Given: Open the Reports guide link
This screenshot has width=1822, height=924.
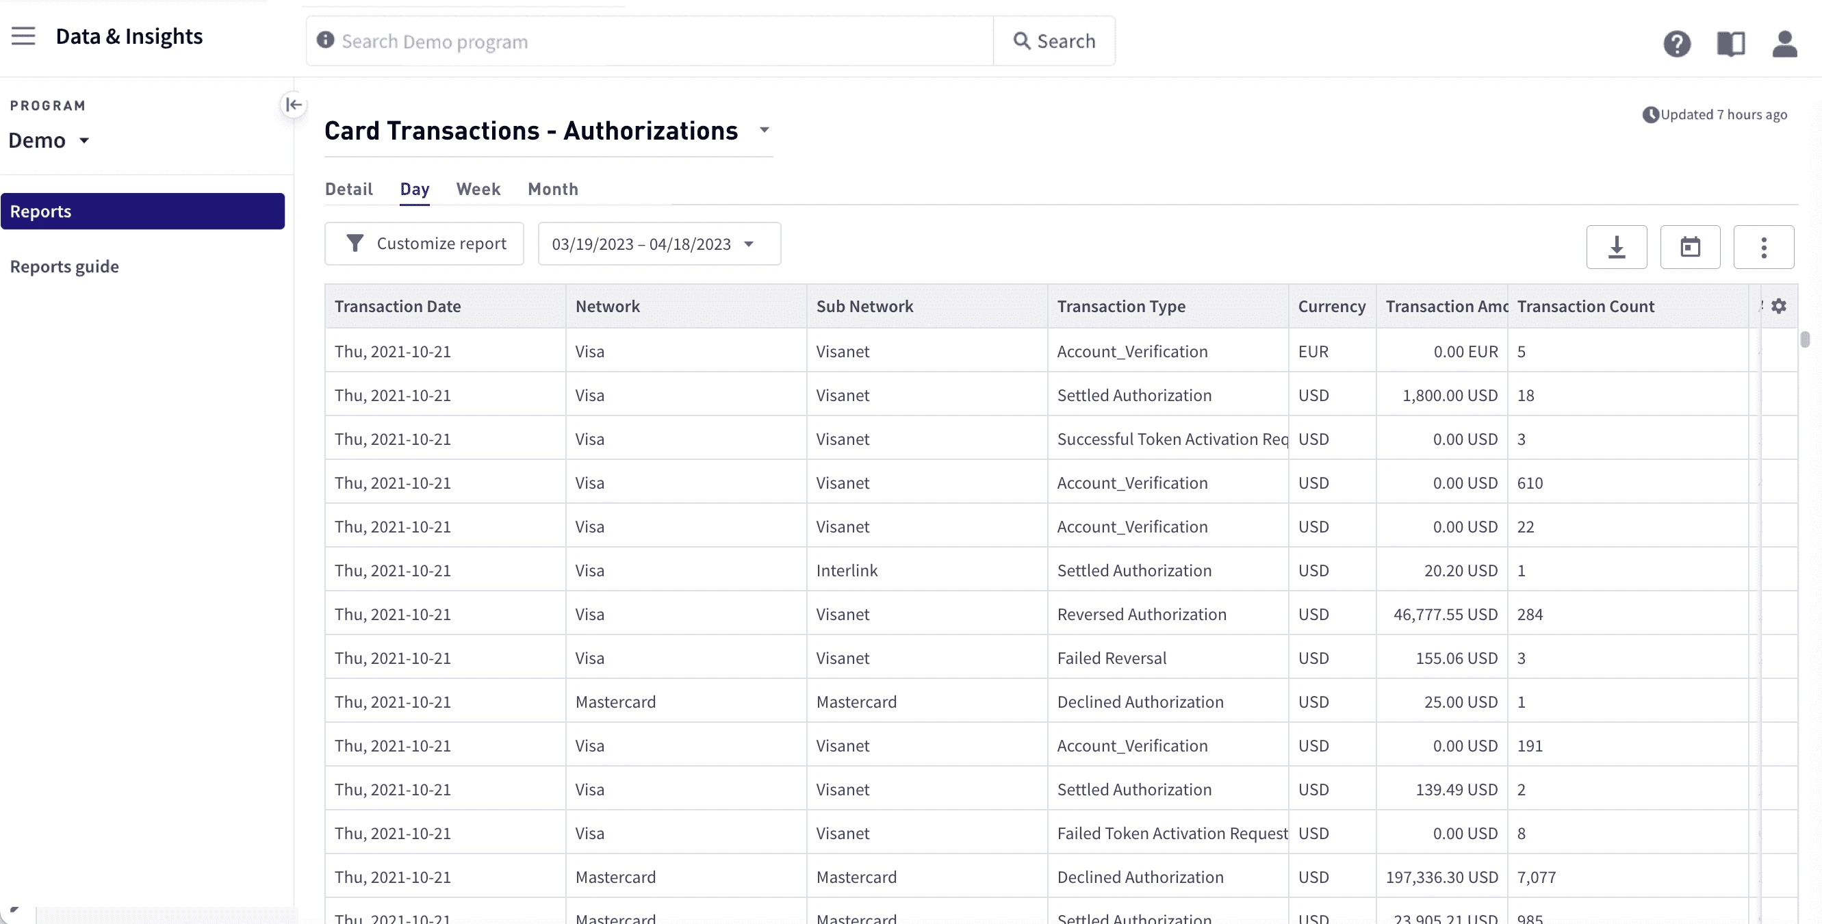Looking at the screenshot, I should click(x=64, y=267).
